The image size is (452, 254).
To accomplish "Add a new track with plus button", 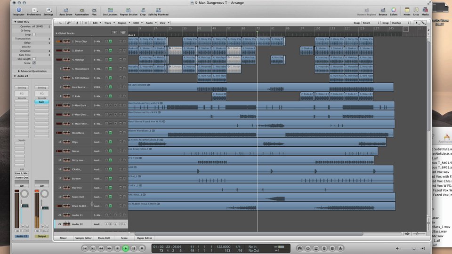I will click(x=114, y=32).
